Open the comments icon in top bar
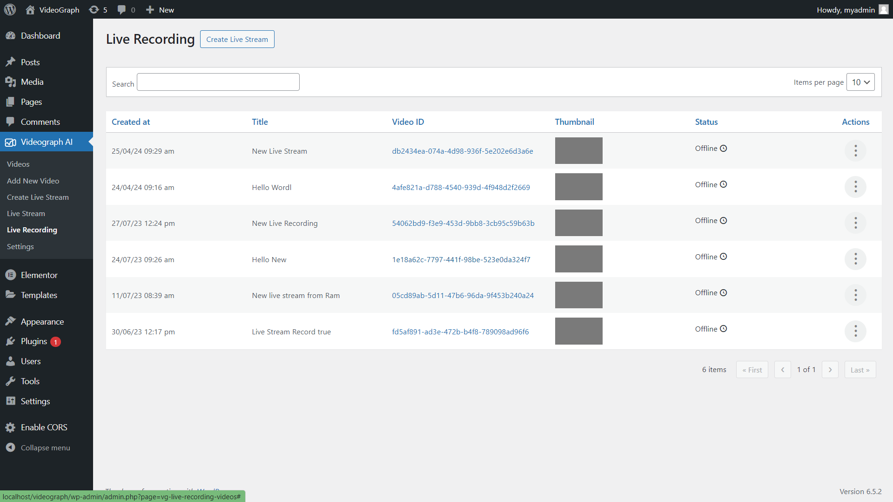Image resolution: width=893 pixels, height=502 pixels. pos(121,9)
